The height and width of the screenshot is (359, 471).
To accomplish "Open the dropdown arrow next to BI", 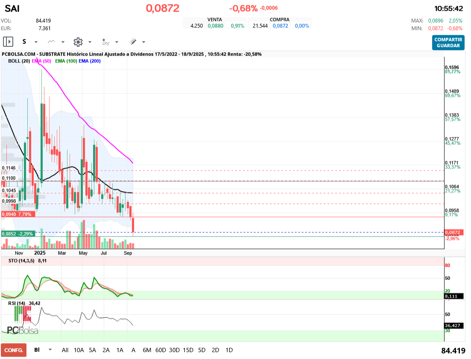I will tap(50, 350).
